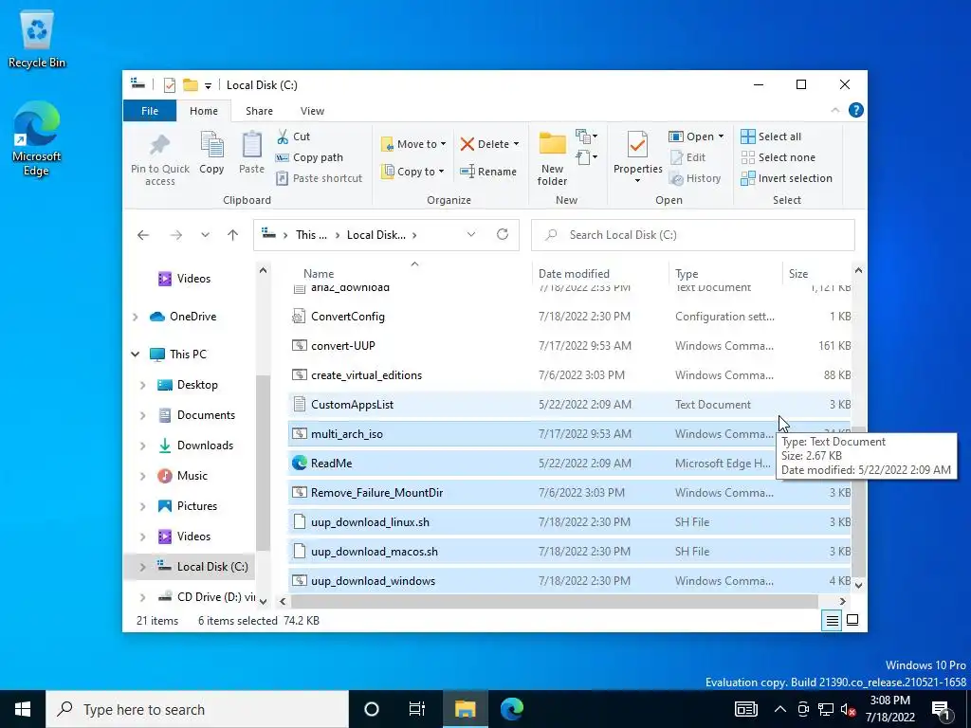The height and width of the screenshot is (728, 971).
Task: Click the Rename ribbon button
Action: coord(488,172)
